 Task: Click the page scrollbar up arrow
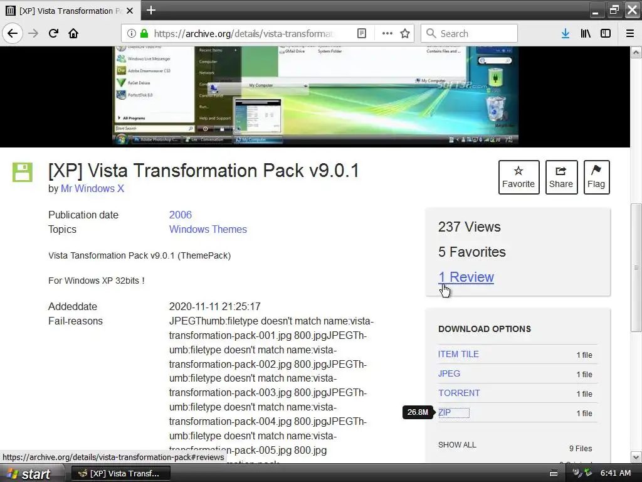point(636,53)
